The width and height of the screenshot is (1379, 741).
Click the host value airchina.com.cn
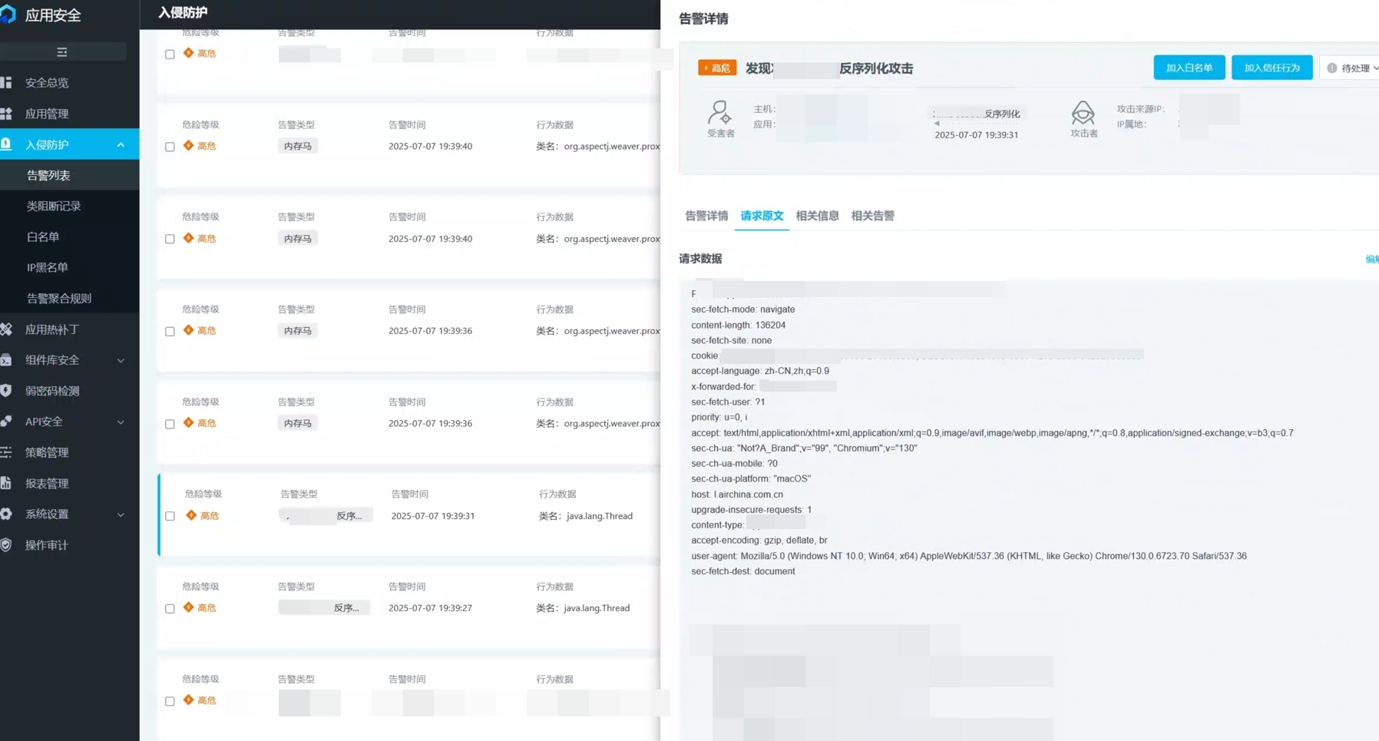pos(749,495)
